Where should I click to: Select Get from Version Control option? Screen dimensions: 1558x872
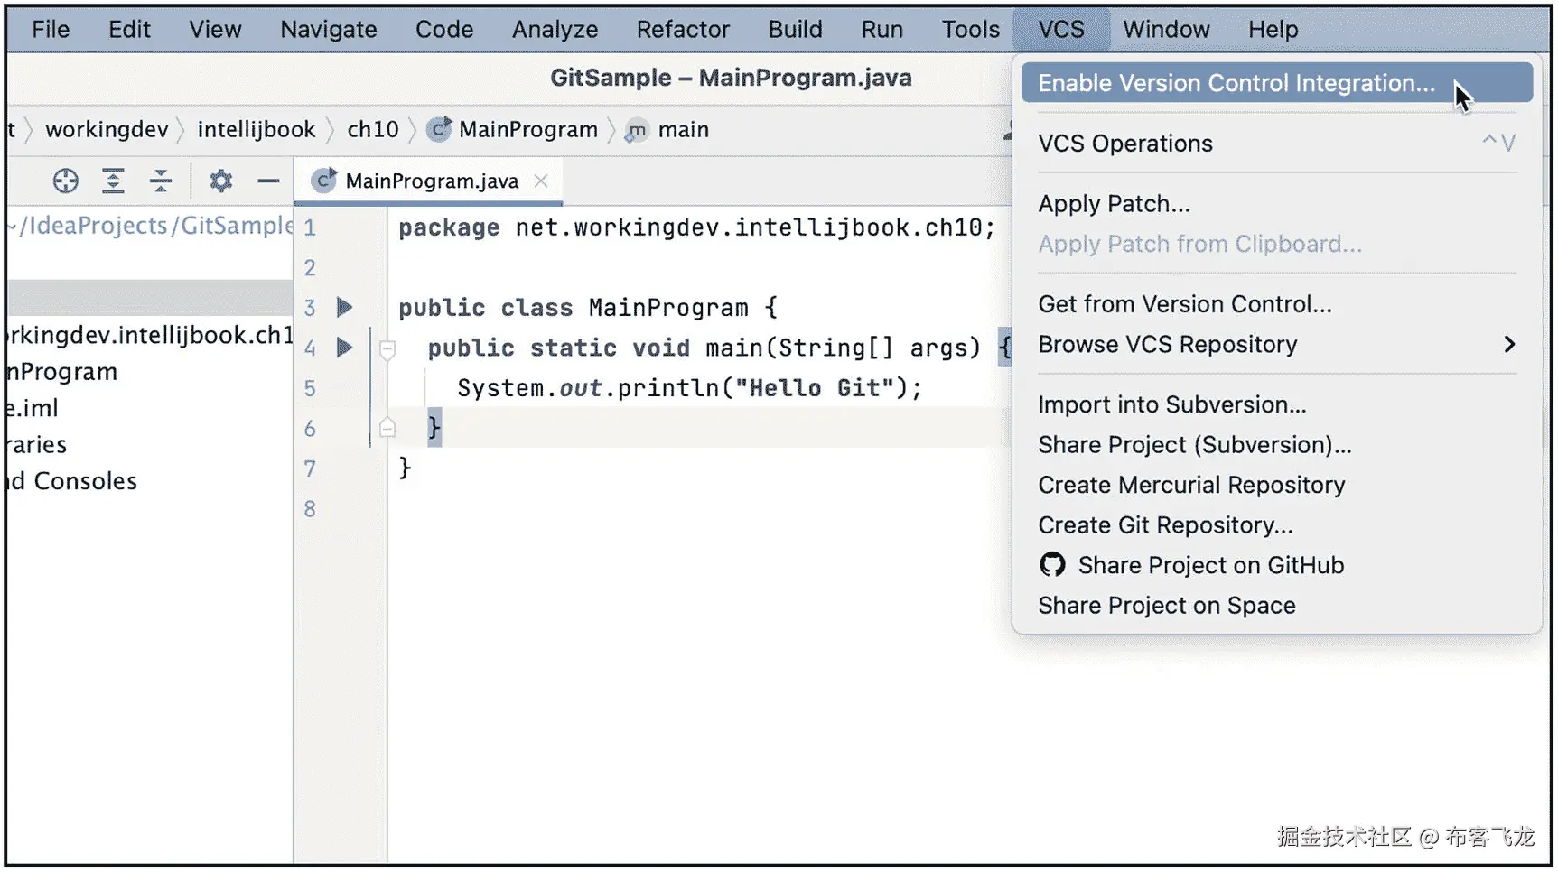point(1184,304)
